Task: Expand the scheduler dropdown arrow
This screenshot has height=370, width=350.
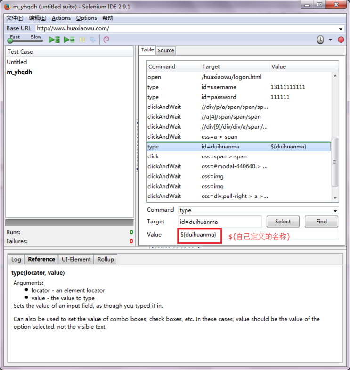Action: pyautogui.click(x=330, y=40)
